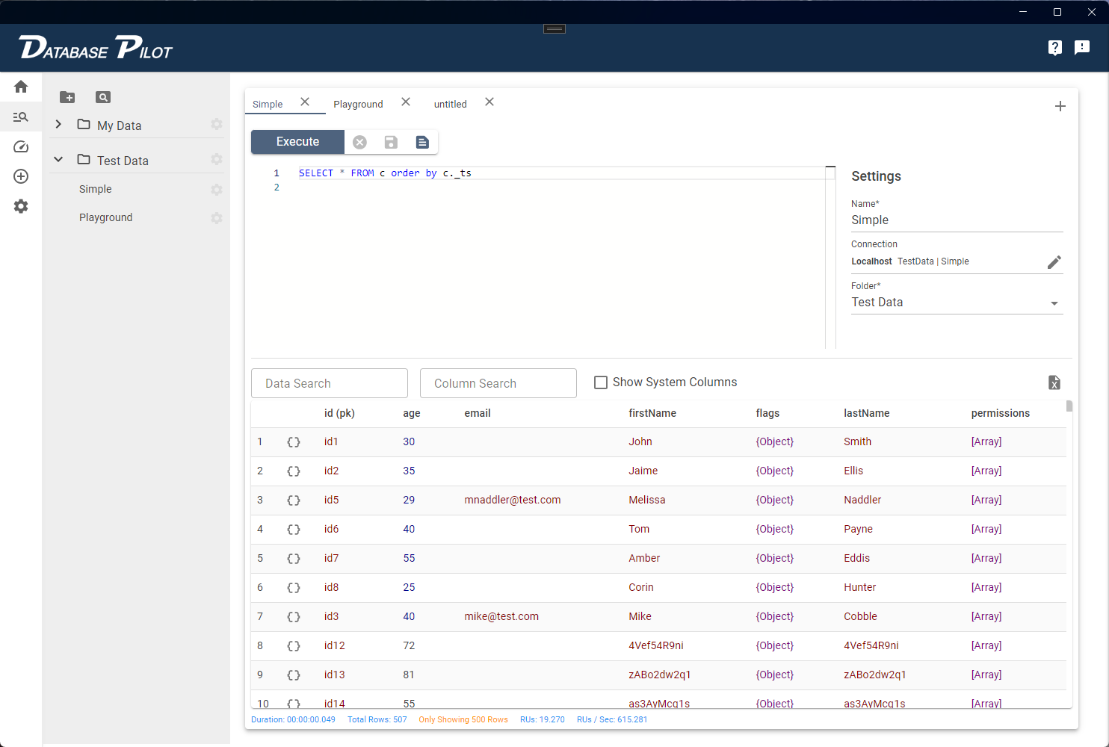Open gear settings for My Data folder
Image resolution: width=1109 pixels, height=747 pixels.
tap(217, 124)
